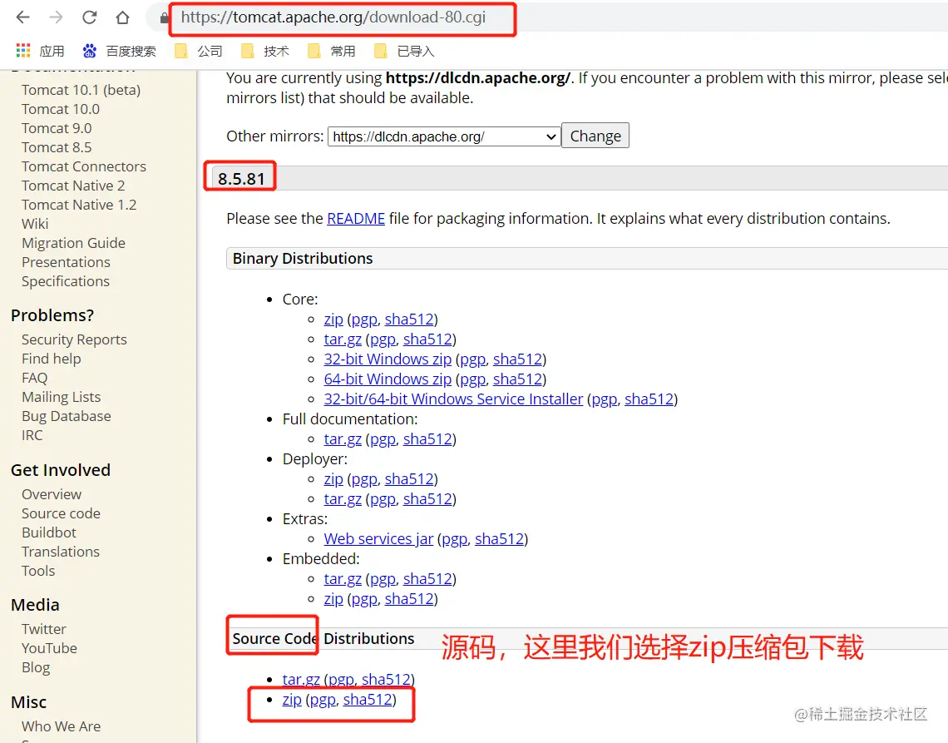Download the Core zip distribution
This screenshot has width=948, height=743.
pyautogui.click(x=333, y=319)
